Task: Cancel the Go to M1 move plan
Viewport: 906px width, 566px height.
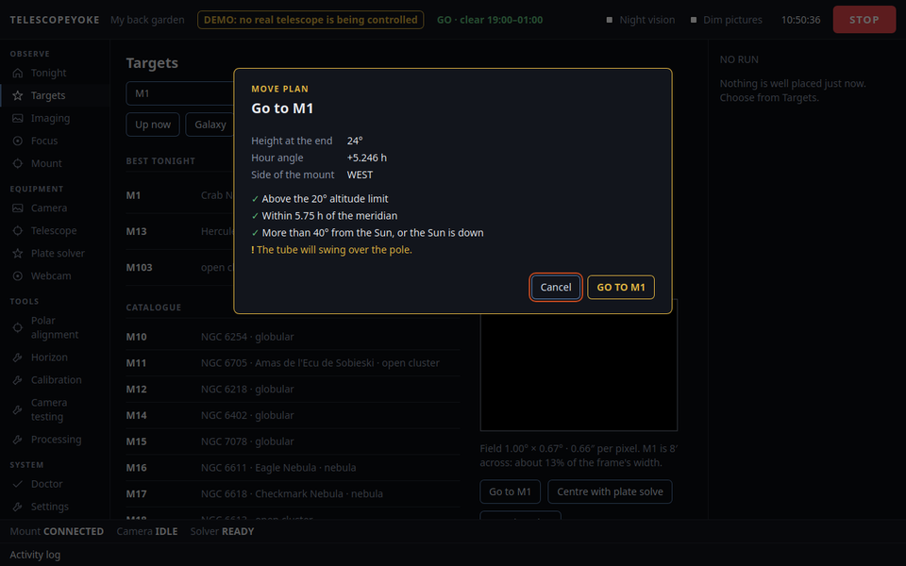Action: [555, 287]
